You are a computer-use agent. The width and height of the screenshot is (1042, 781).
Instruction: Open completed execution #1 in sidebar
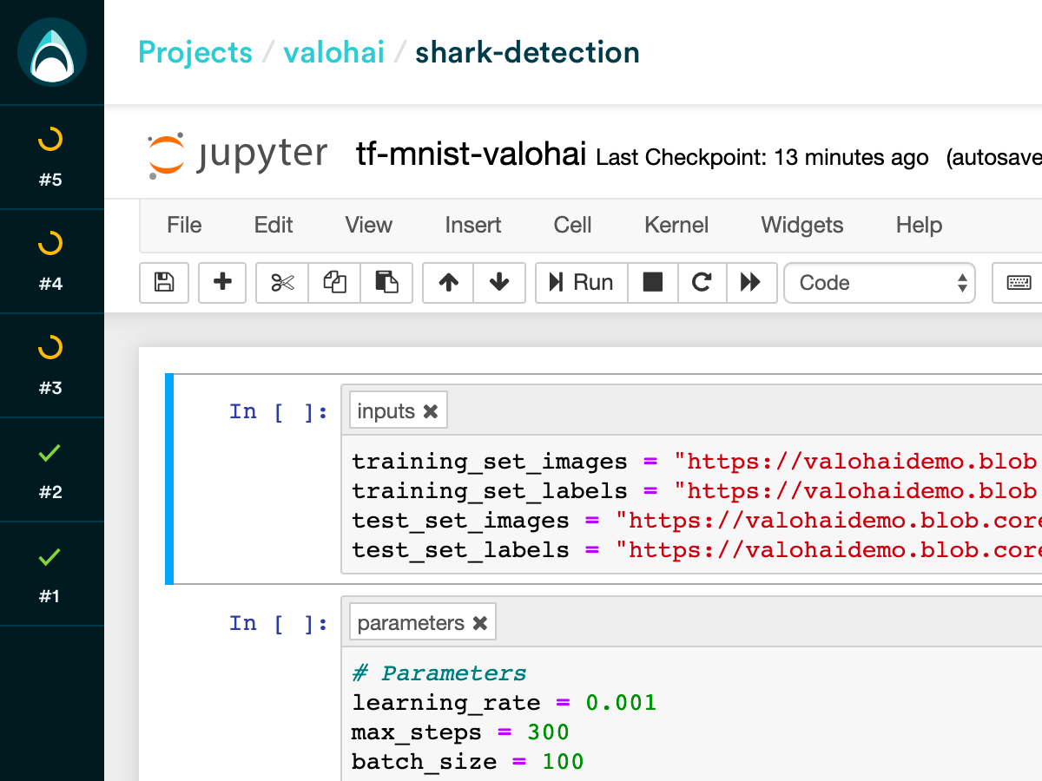click(x=51, y=574)
